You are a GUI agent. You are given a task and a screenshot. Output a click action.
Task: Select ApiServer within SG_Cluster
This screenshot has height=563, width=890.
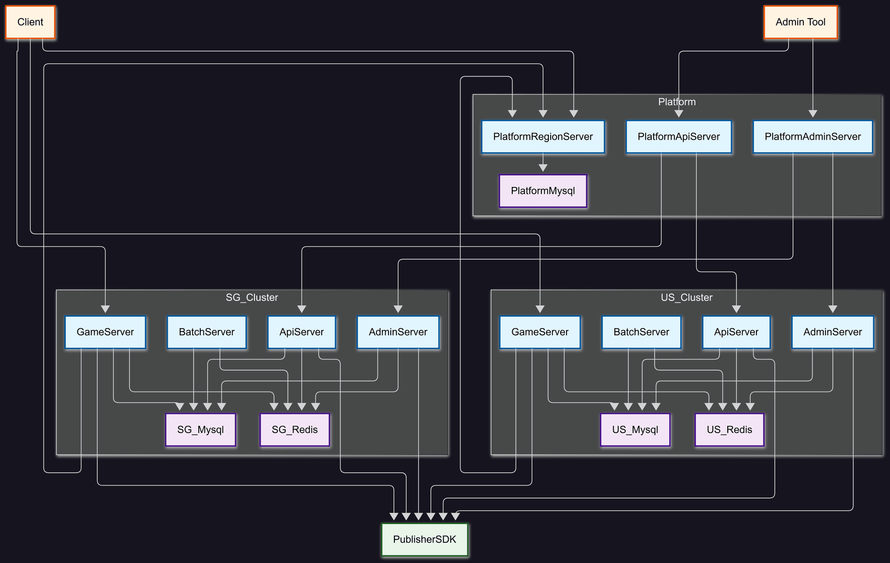(x=302, y=332)
